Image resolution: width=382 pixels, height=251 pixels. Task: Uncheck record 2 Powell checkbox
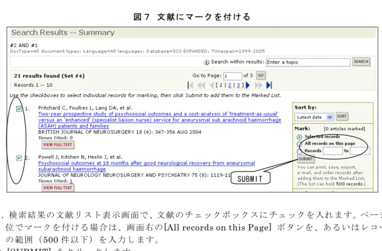click(19, 158)
